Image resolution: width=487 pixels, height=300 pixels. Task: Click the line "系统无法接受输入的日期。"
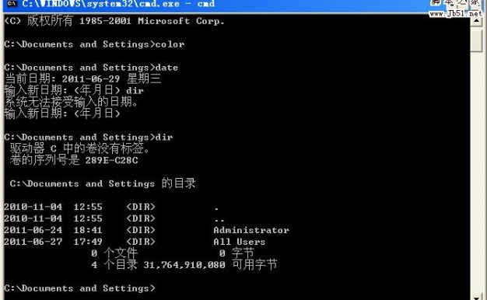coord(71,102)
